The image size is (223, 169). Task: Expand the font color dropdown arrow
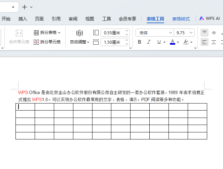coord(178,42)
